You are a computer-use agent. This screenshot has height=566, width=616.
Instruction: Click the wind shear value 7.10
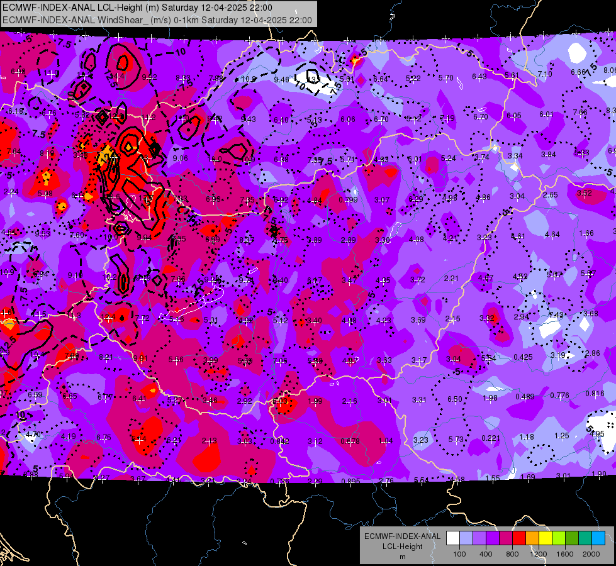tap(544, 74)
